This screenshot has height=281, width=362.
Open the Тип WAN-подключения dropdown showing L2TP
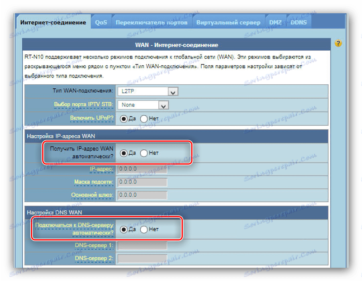point(148,92)
